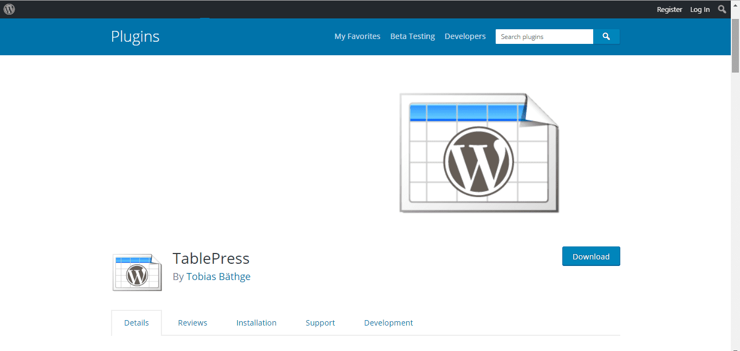740x351 pixels.
Task: Click the TablePress banner image
Action: click(479, 153)
